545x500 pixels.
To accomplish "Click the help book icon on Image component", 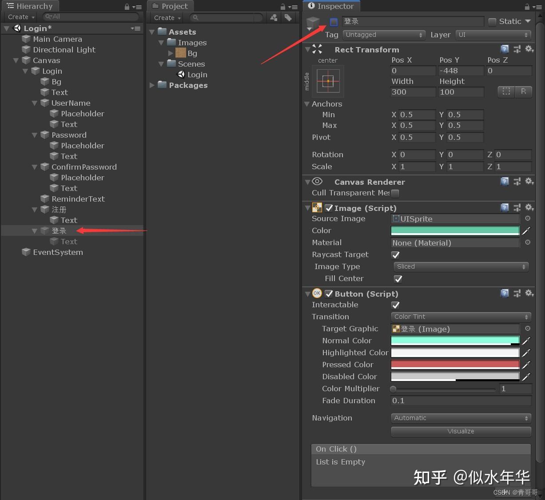I will click(x=505, y=207).
